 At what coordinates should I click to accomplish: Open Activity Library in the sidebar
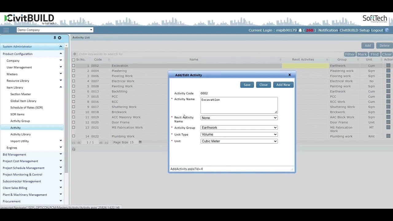21,134
